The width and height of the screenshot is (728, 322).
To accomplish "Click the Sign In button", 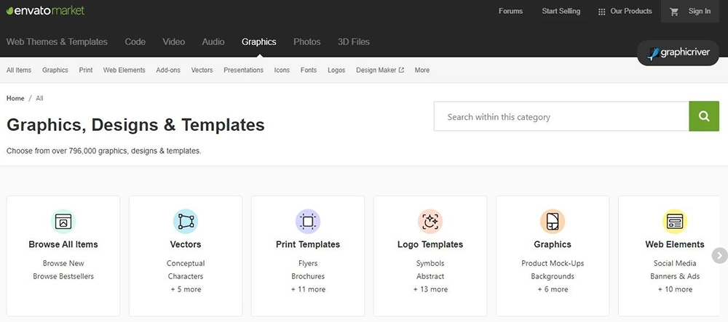I will point(699,11).
